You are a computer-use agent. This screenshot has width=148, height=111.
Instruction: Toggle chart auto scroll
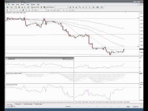pos(87,7)
